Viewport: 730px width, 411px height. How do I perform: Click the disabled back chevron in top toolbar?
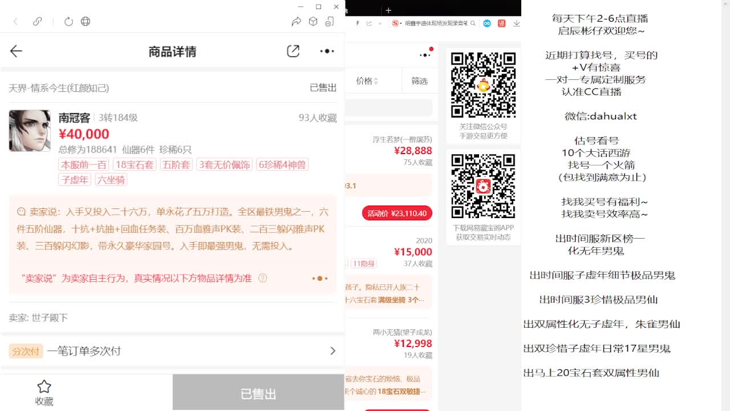15,22
